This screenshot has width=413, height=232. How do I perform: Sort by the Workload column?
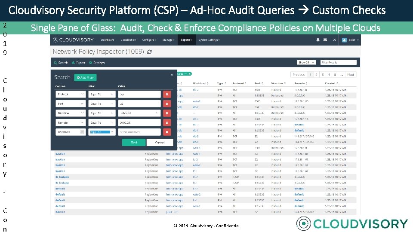(x=200, y=83)
